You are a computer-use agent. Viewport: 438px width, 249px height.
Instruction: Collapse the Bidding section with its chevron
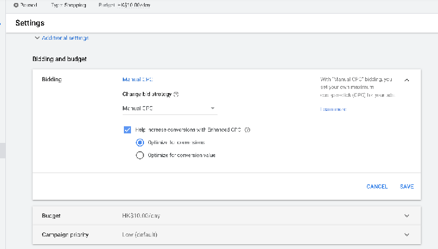pyautogui.click(x=407, y=79)
